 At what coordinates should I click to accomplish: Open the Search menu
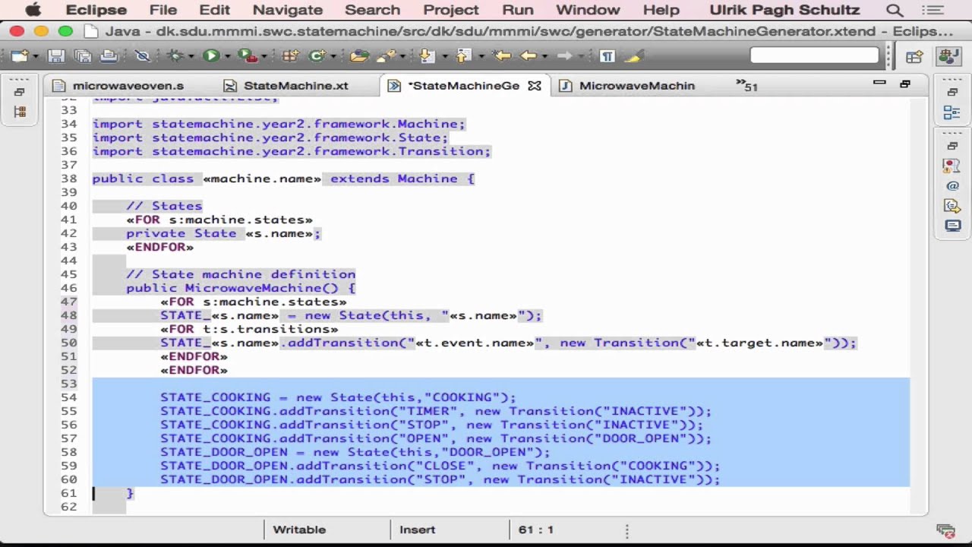coord(372,10)
